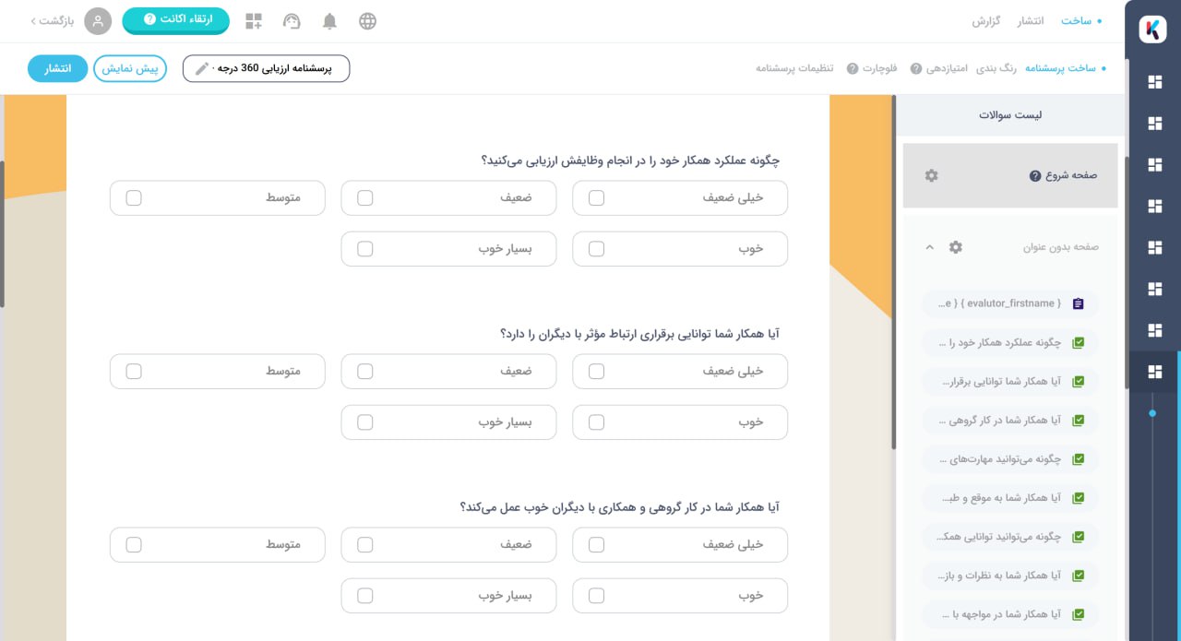The width and height of the screenshot is (1181, 641).
Task: Check متوسط for the third question
Action: (x=134, y=544)
